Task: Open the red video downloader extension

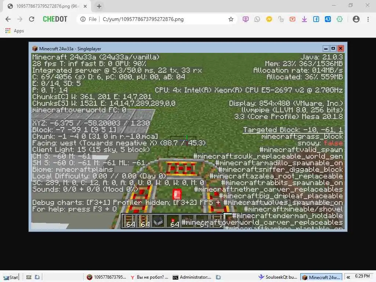Action: 293,19
